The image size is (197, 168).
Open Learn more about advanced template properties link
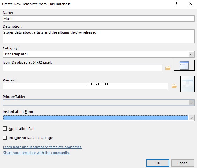coord(43,147)
